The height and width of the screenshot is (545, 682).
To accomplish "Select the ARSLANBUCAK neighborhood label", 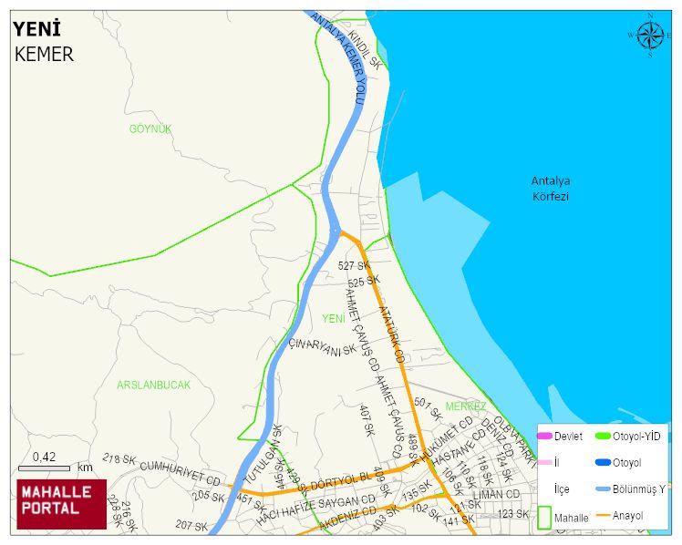I will pyautogui.click(x=153, y=385).
